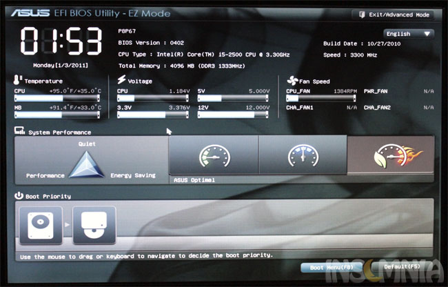Click 'Speed : 3300 MHz'
Viewport: 448px width, 287px height.
(350, 55)
